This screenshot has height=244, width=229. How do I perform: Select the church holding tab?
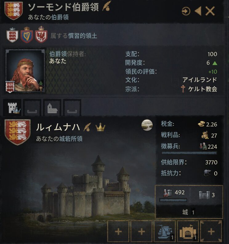[52, 108]
